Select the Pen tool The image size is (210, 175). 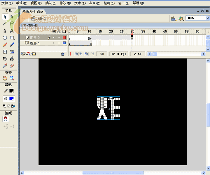click(5, 31)
